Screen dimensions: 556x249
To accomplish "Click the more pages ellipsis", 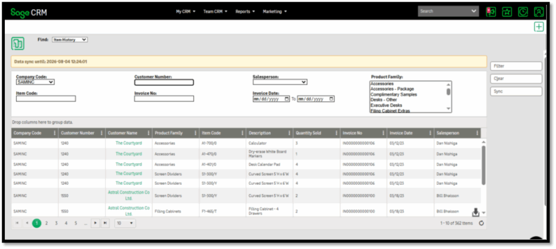I will 85,223.
